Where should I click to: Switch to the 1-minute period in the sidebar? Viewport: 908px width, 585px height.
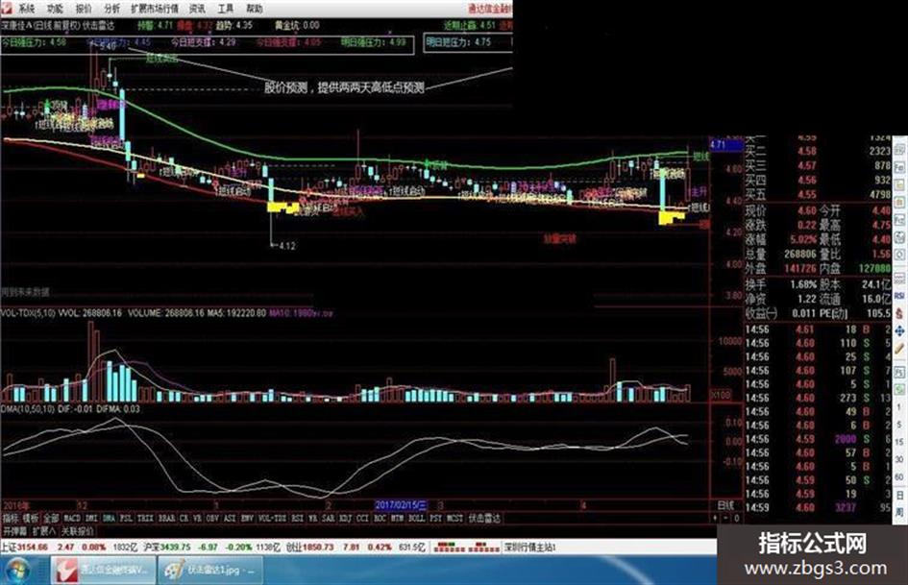(899, 406)
